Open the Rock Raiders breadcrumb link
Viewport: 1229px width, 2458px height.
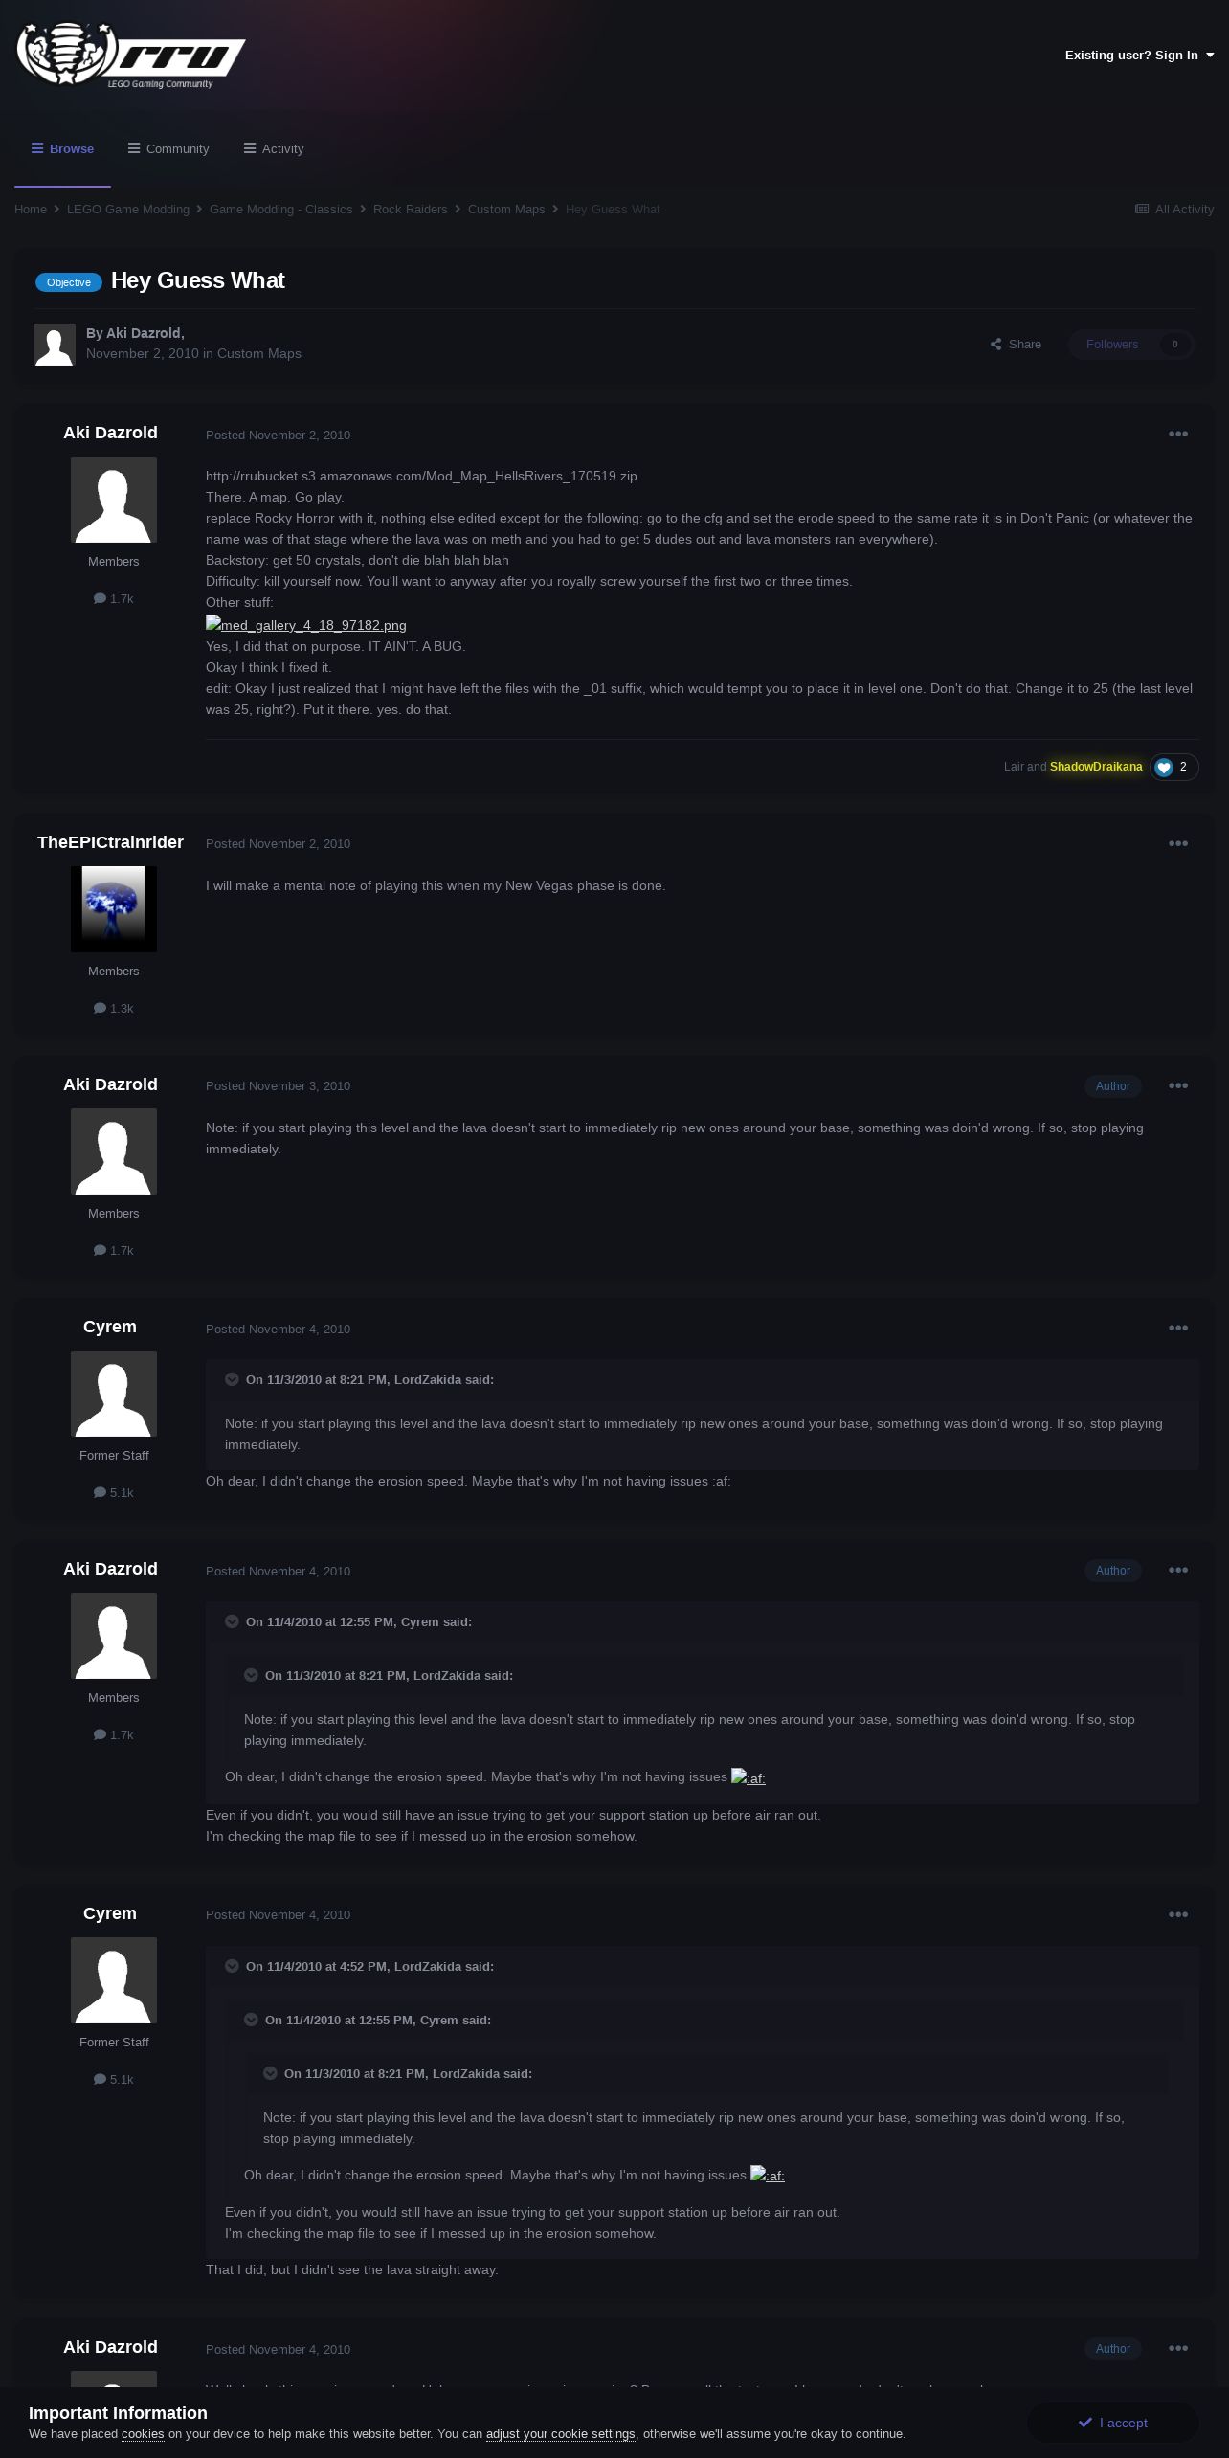tap(410, 210)
